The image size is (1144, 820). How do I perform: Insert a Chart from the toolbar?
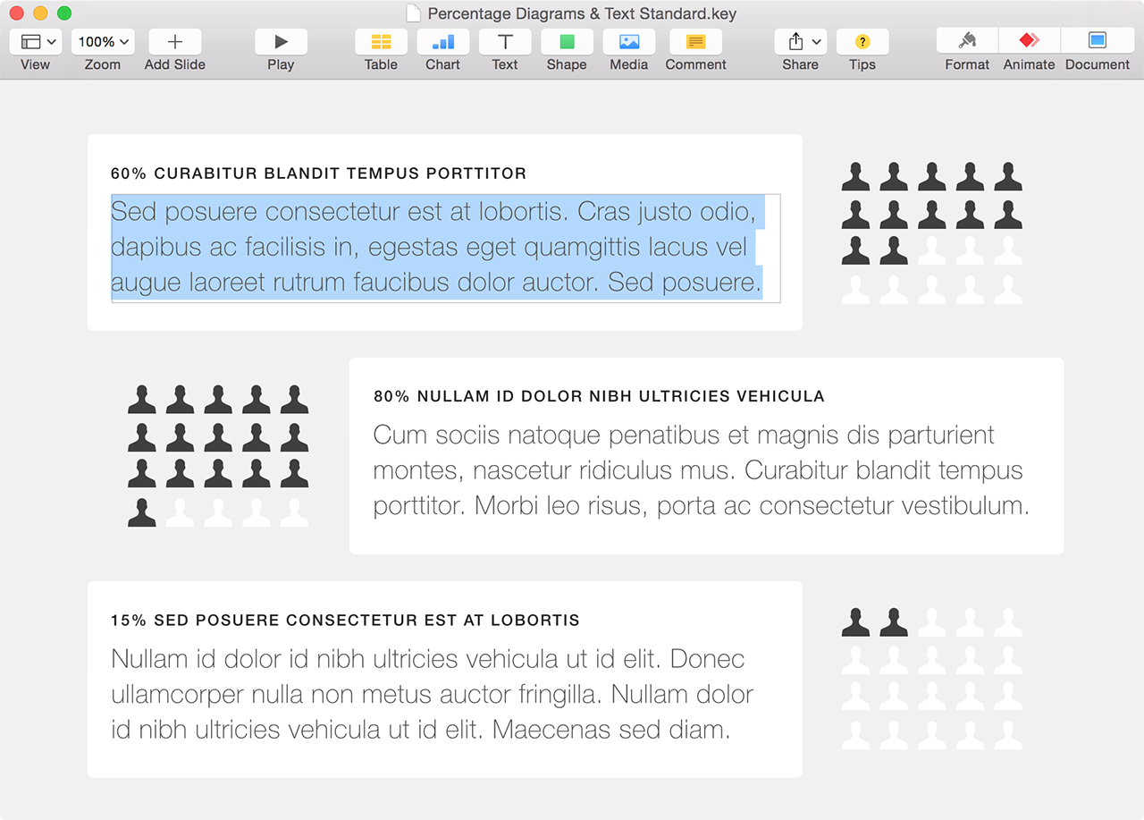click(x=442, y=42)
